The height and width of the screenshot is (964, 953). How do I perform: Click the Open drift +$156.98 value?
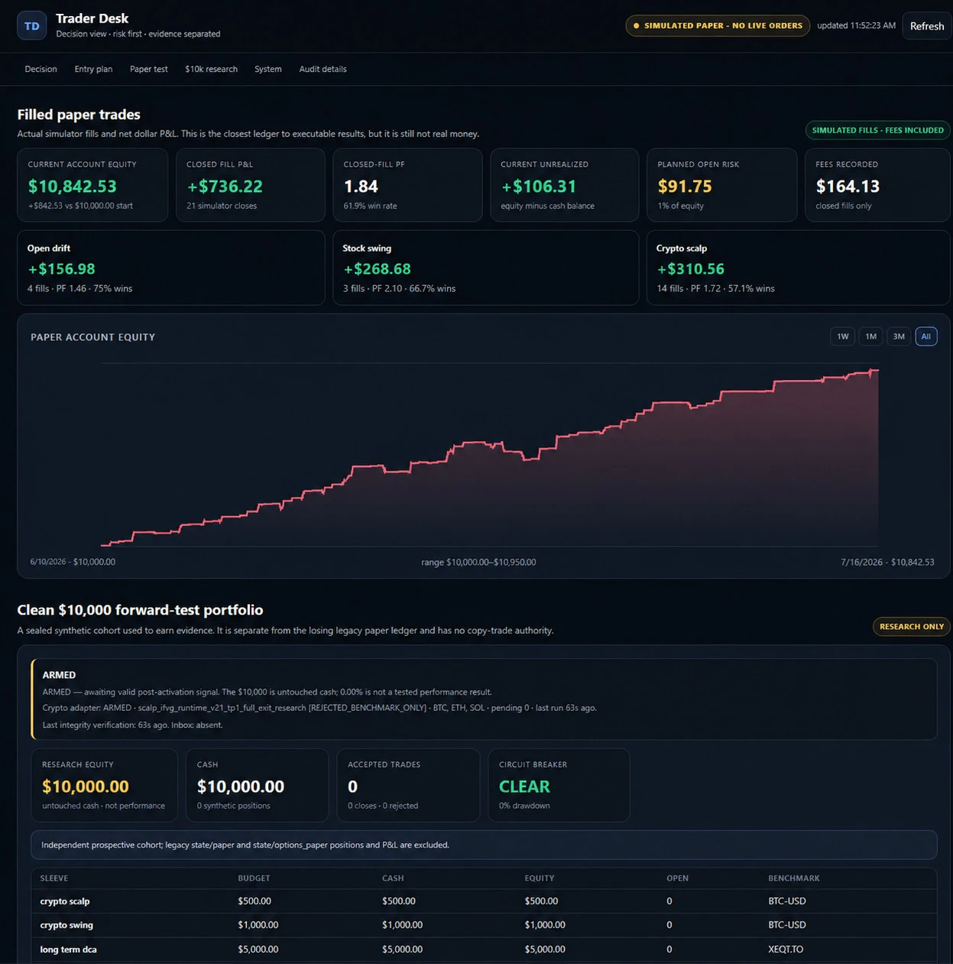pos(61,269)
